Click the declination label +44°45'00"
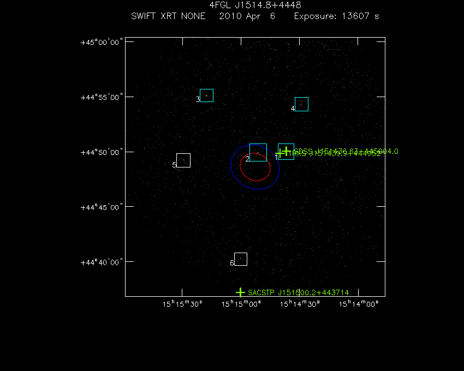 (x=102, y=207)
